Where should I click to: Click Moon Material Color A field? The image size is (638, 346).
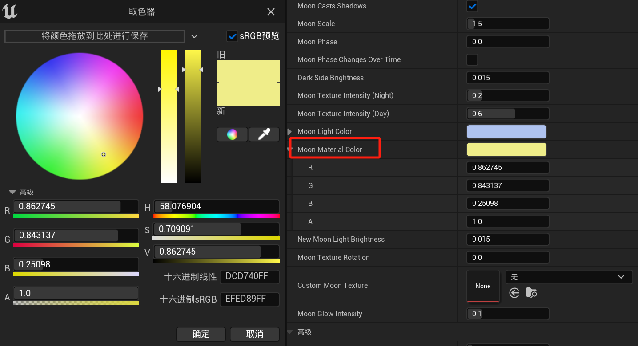point(508,221)
